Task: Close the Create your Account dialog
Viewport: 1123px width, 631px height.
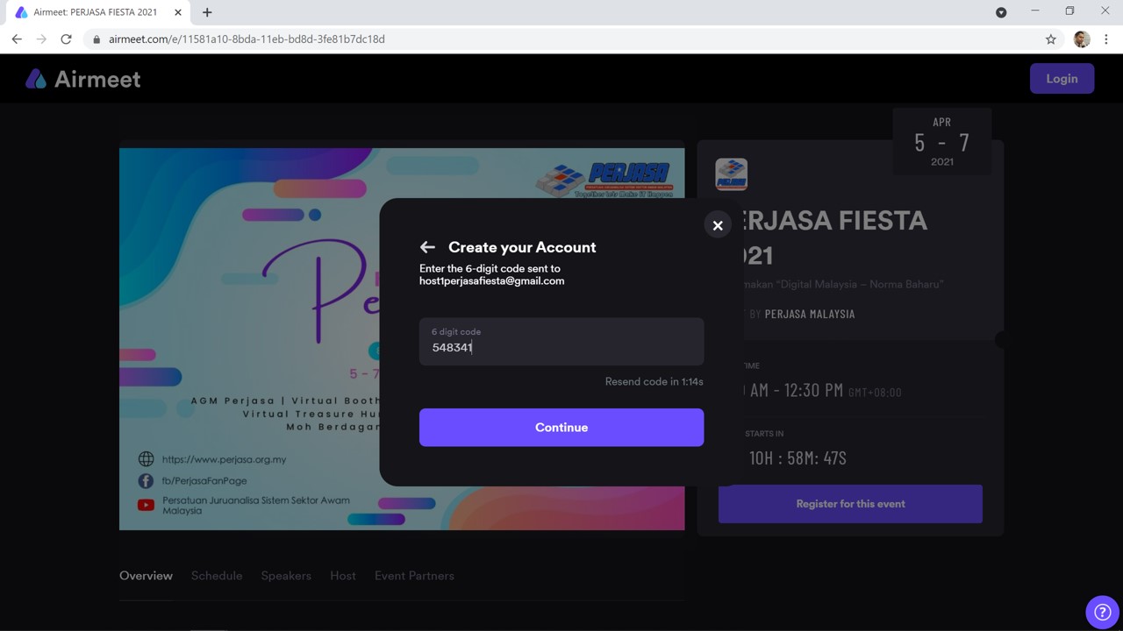Action: pyautogui.click(x=718, y=225)
